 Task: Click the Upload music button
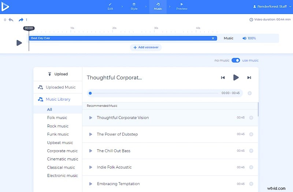pos(58,74)
